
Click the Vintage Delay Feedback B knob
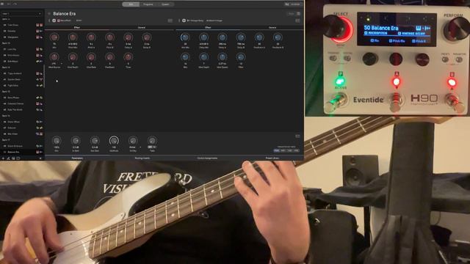coord(278,37)
